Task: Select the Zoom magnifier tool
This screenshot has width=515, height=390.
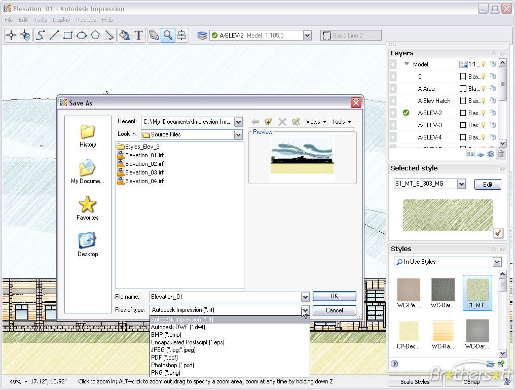Action: tap(168, 35)
